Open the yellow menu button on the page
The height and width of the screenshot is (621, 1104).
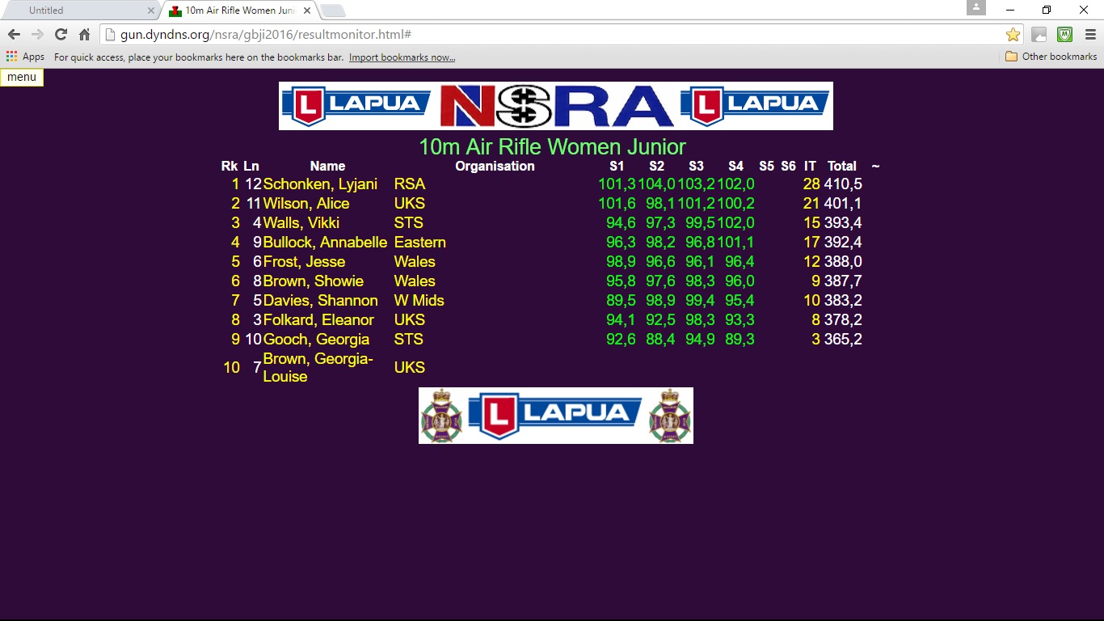(22, 77)
